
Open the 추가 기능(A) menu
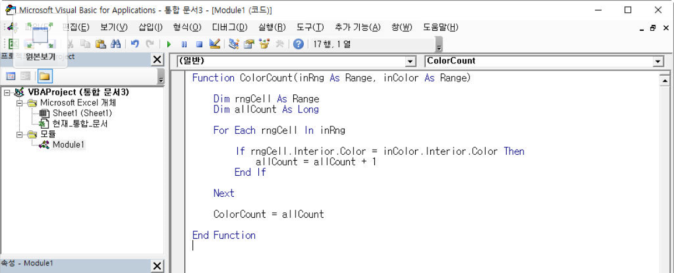pos(357,27)
